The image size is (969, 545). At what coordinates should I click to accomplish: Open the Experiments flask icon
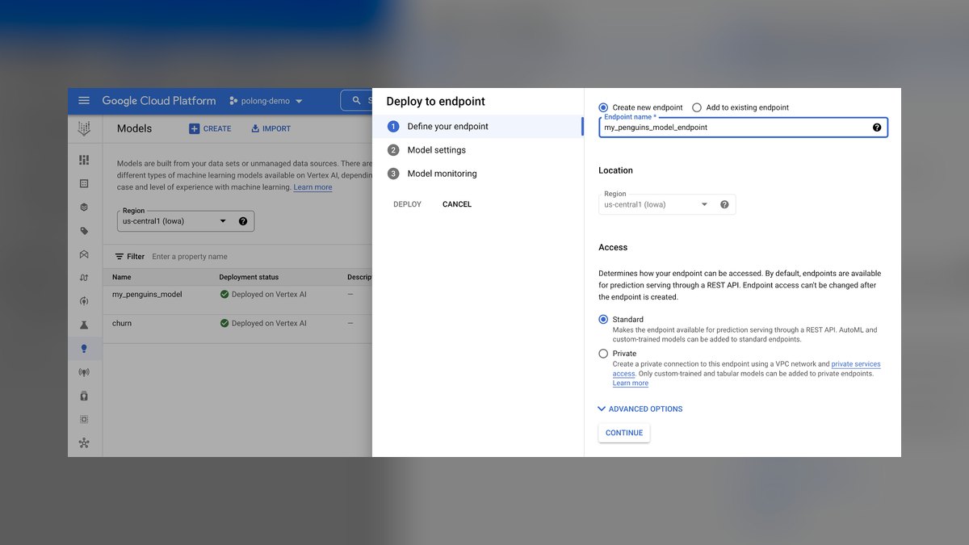coord(84,325)
